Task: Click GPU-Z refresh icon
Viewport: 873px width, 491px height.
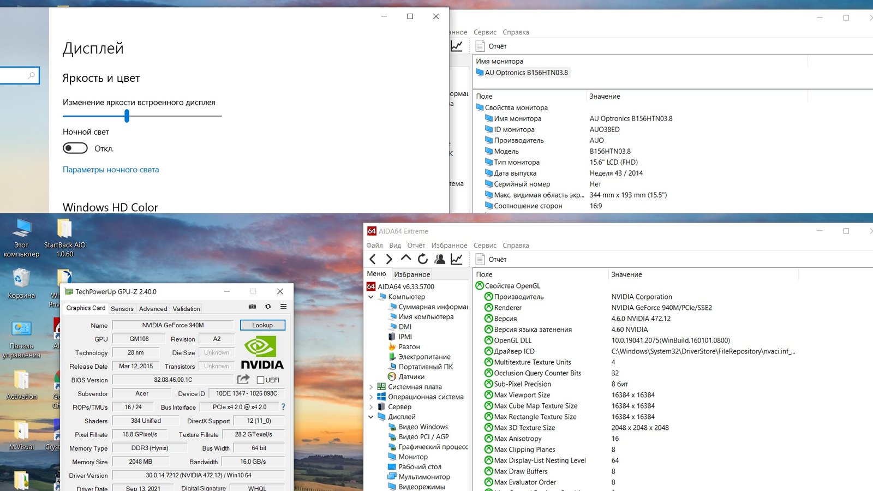Action: click(x=268, y=307)
